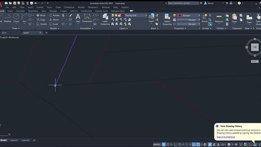
Task: Open the Dimension menu
Action: tap(69, 7)
